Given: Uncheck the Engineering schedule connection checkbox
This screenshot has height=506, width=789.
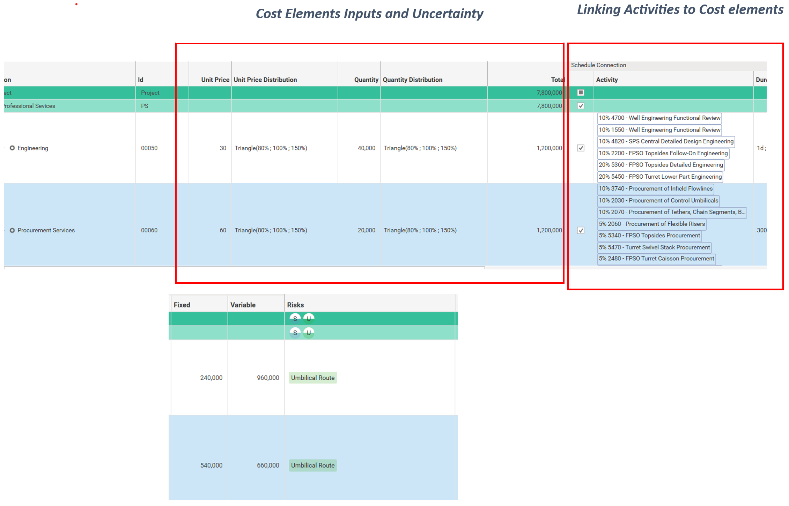Looking at the screenshot, I should click(x=581, y=148).
